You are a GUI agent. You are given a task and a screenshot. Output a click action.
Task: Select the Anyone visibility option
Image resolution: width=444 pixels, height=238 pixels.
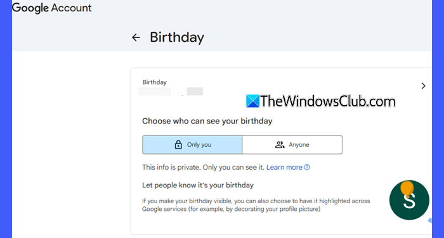tap(292, 145)
